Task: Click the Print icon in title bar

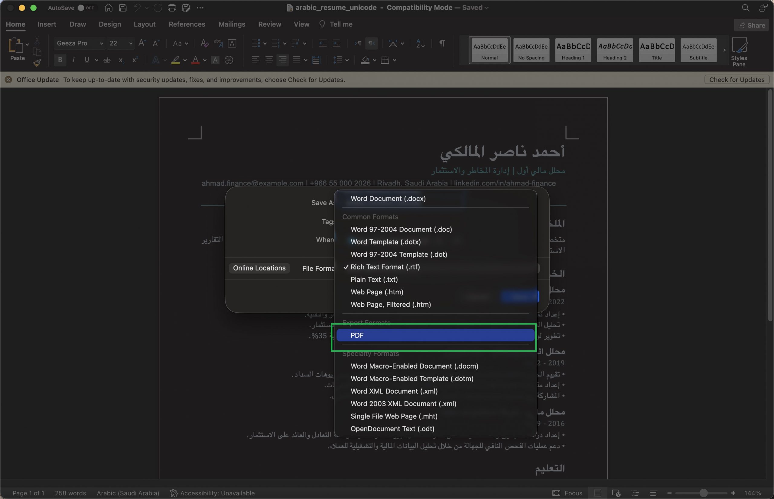Action: tap(172, 8)
